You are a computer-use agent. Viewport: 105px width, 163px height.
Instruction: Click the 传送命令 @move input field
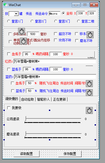pyautogui.click(x=55, y=14)
